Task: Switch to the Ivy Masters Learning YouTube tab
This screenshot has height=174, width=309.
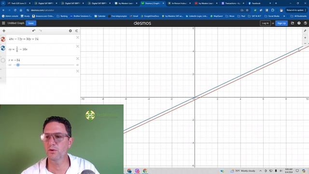Action: point(206,3)
